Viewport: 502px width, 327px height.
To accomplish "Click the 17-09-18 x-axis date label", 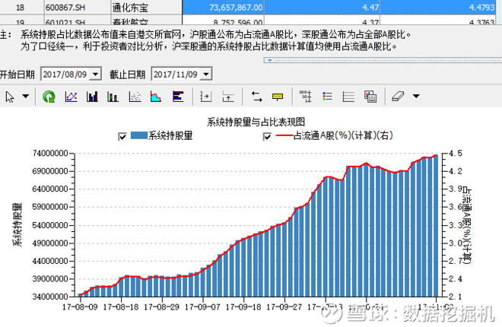I will click(x=243, y=307).
